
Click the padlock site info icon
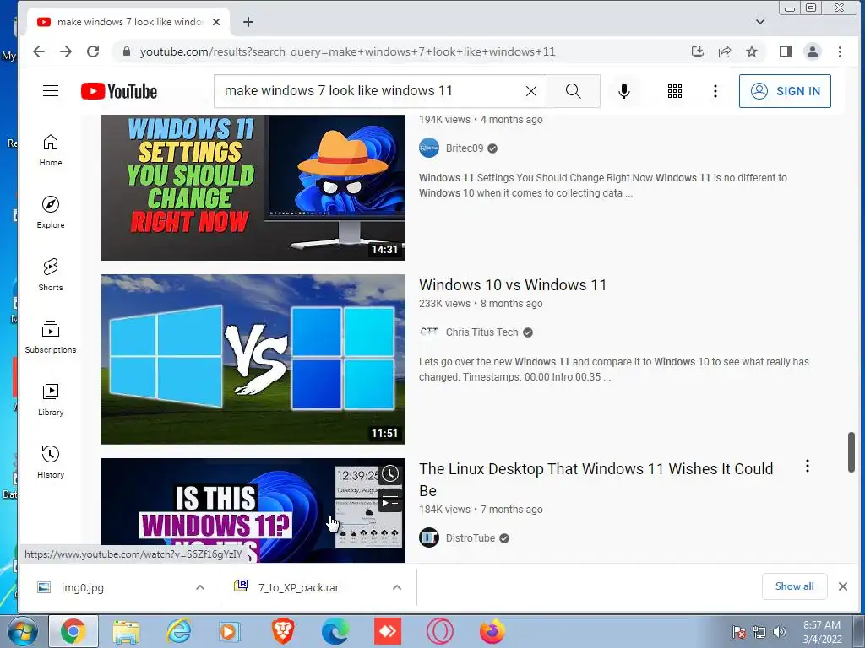[127, 51]
